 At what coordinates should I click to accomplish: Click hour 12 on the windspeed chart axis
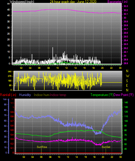[x=66, y=68]
